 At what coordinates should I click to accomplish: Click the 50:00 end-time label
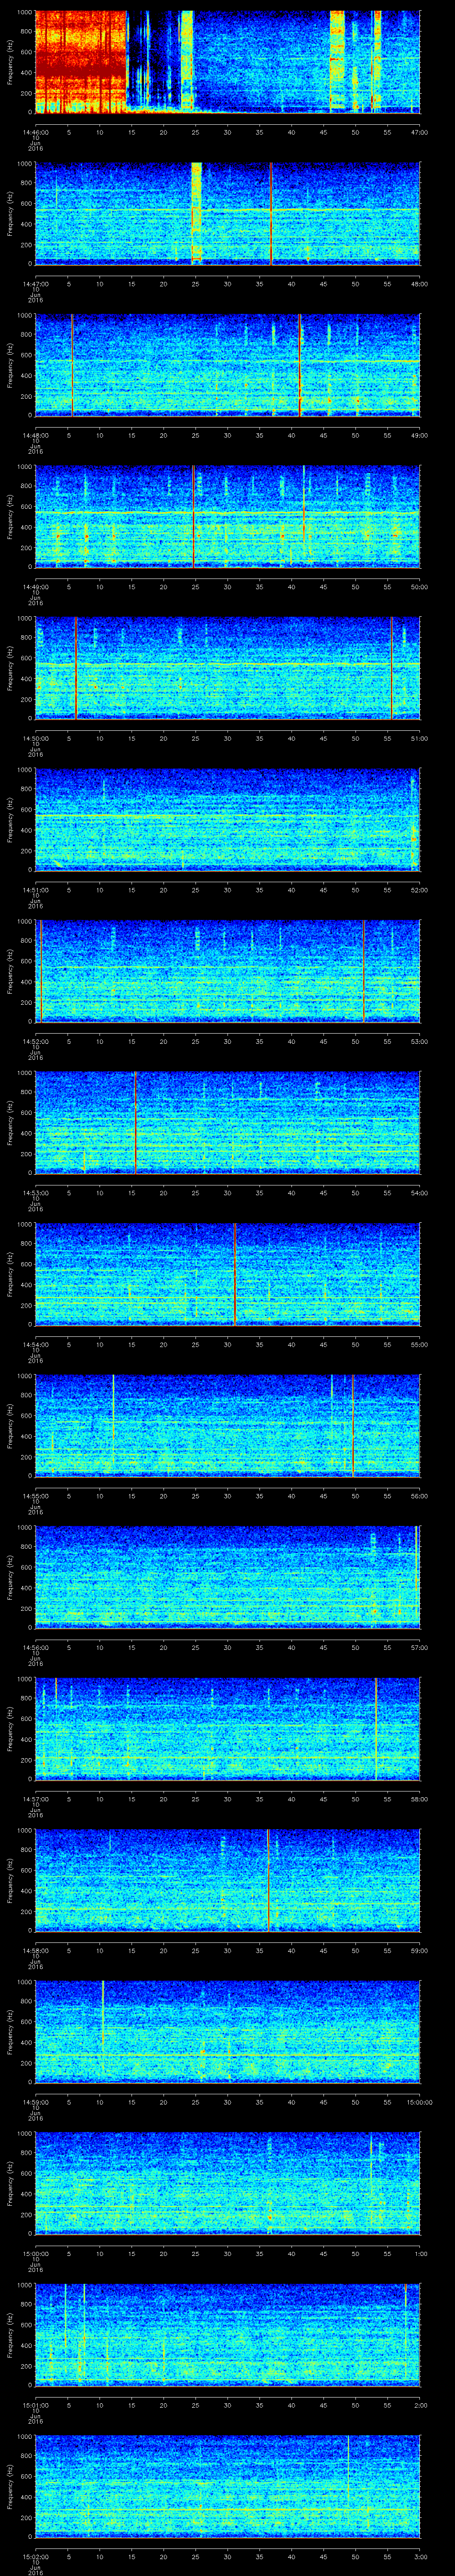pyautogui.click(x=419, y=586)
